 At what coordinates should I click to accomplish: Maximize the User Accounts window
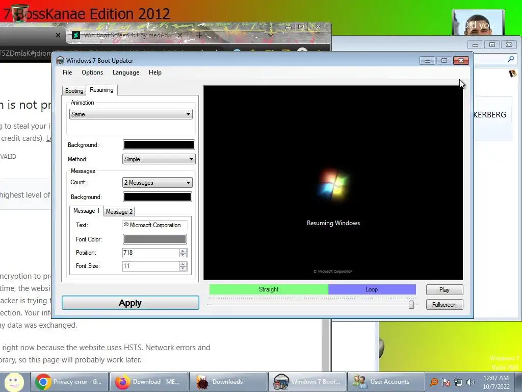[492, 44]
